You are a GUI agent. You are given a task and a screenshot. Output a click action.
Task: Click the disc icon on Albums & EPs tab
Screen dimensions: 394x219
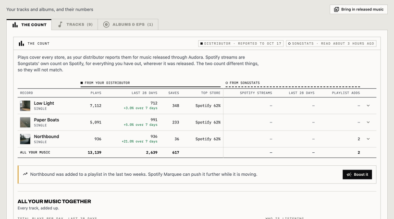(x=106, y=24)
